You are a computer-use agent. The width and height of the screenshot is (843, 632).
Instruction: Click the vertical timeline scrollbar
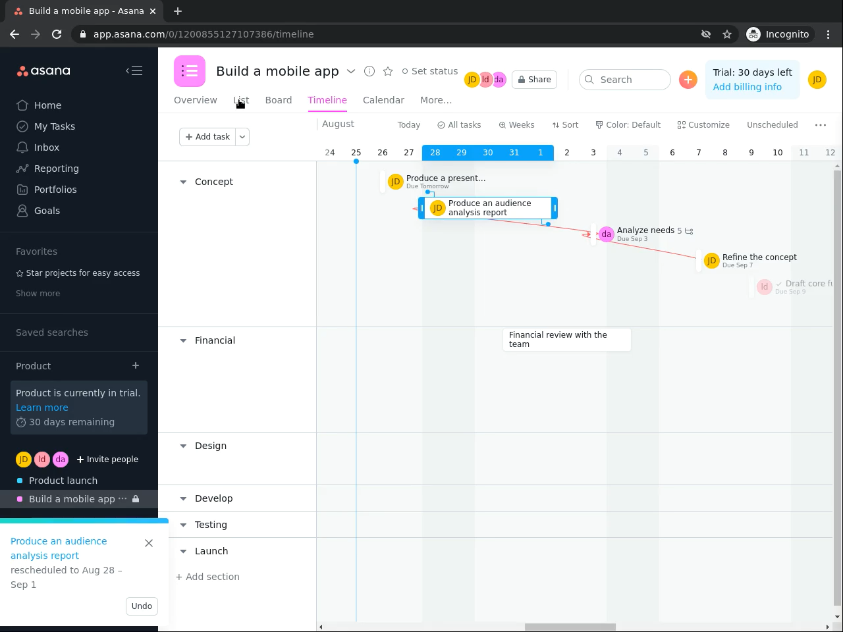click(x=838, y=387)
